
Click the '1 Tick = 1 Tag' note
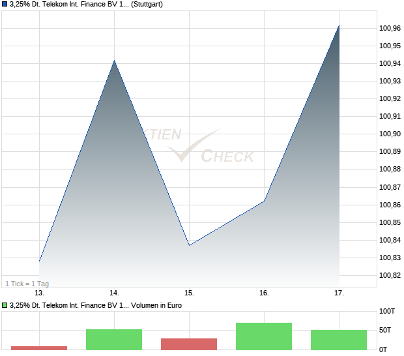coord(27,284)
